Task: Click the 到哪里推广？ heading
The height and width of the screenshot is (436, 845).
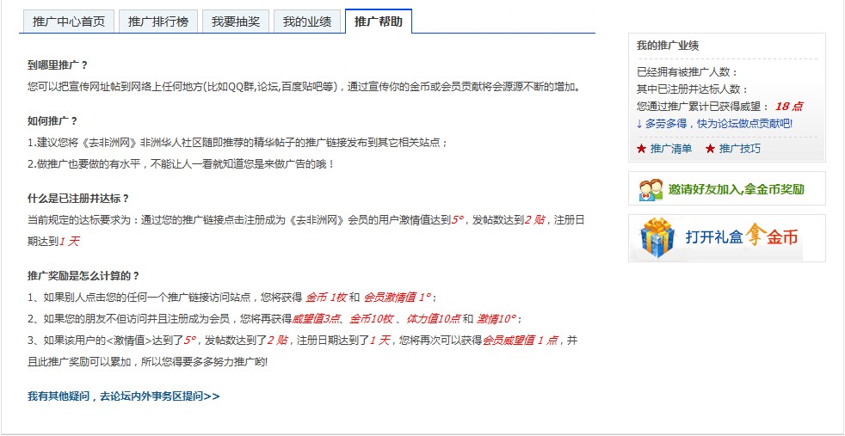Action: coord(58,65)
